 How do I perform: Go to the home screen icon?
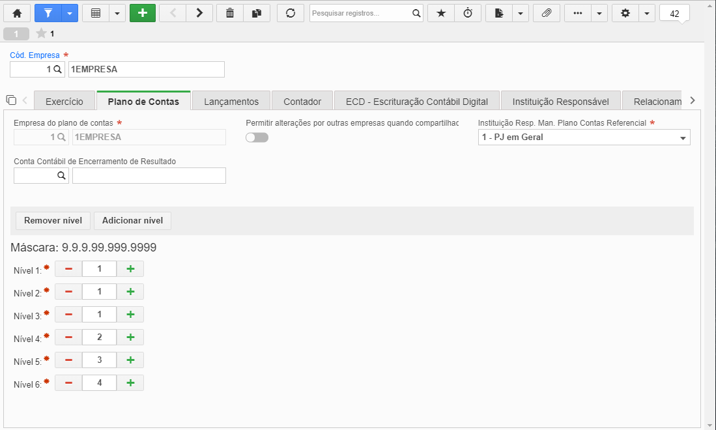(x=17, y=13)
